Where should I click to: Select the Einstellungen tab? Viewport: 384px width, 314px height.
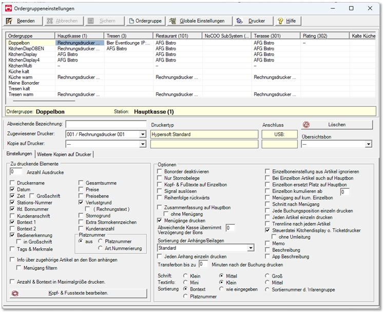[19, 154]
